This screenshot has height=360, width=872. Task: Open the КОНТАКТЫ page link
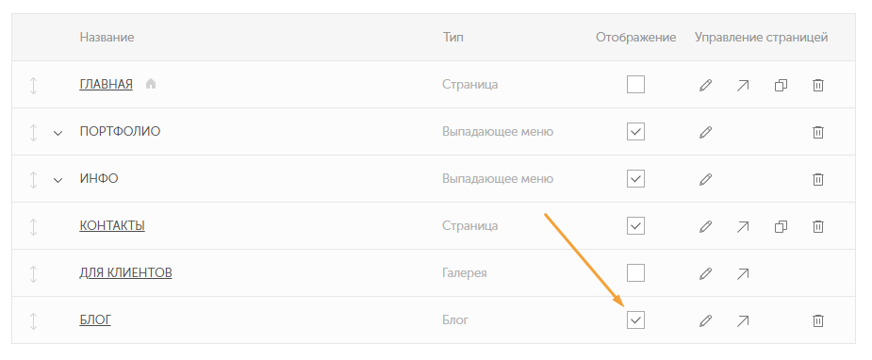(x=112, y=226)
